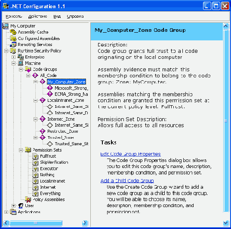Click the ECMA_Strong_Na code group icon
The width and height of the screenshot is (231, 229).
click(x=50, y=94)
